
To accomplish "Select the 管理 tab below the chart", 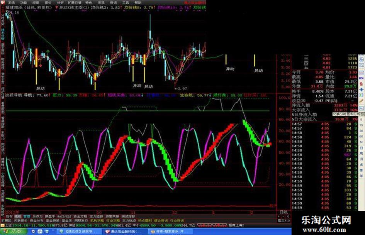I will click(27, 216).
